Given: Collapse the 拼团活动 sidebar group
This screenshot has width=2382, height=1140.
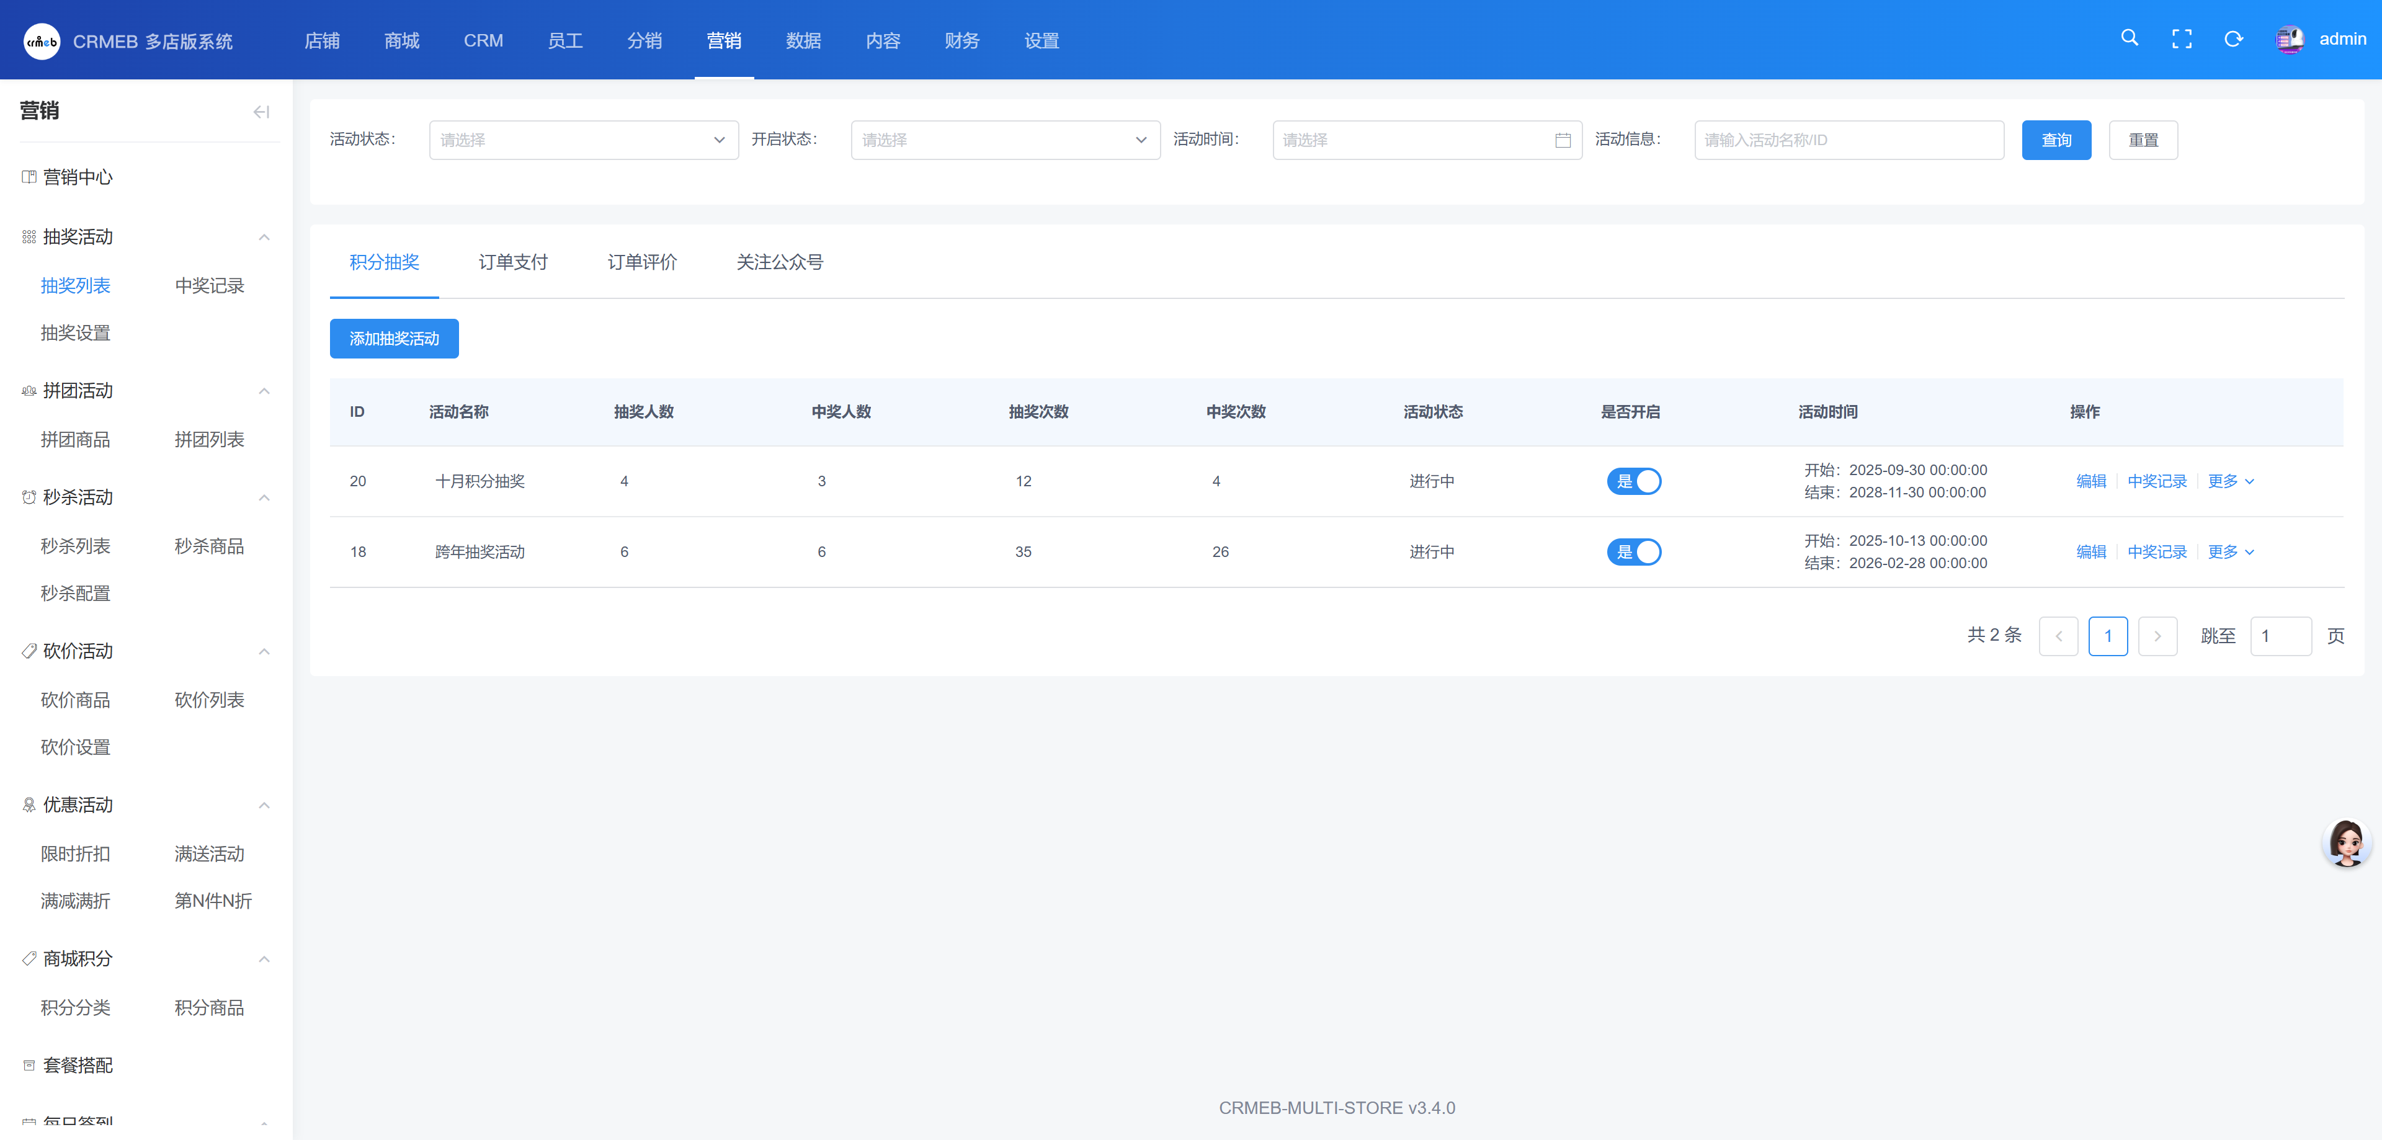Looking at the screenshot, I should 264,391.
